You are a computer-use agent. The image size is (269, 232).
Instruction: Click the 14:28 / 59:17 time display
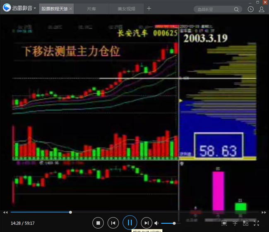[x=22, y=223]
